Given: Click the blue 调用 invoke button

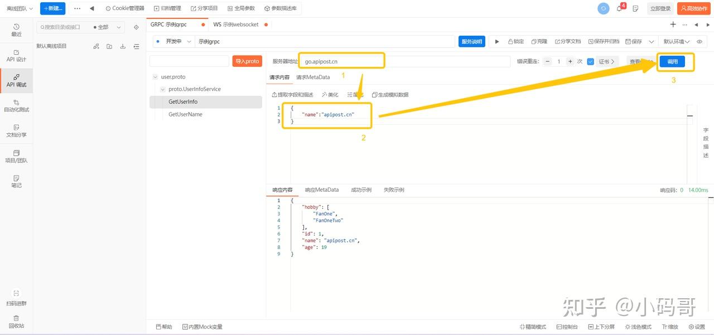Looking at the screenshot, I should tap(672, 61).
